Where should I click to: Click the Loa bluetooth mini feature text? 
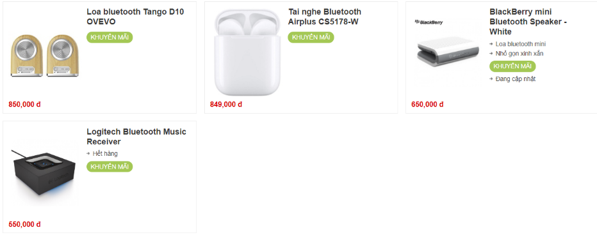click(x=521, y=44)
